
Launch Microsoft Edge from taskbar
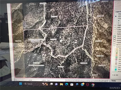click(x=67, y=84)
